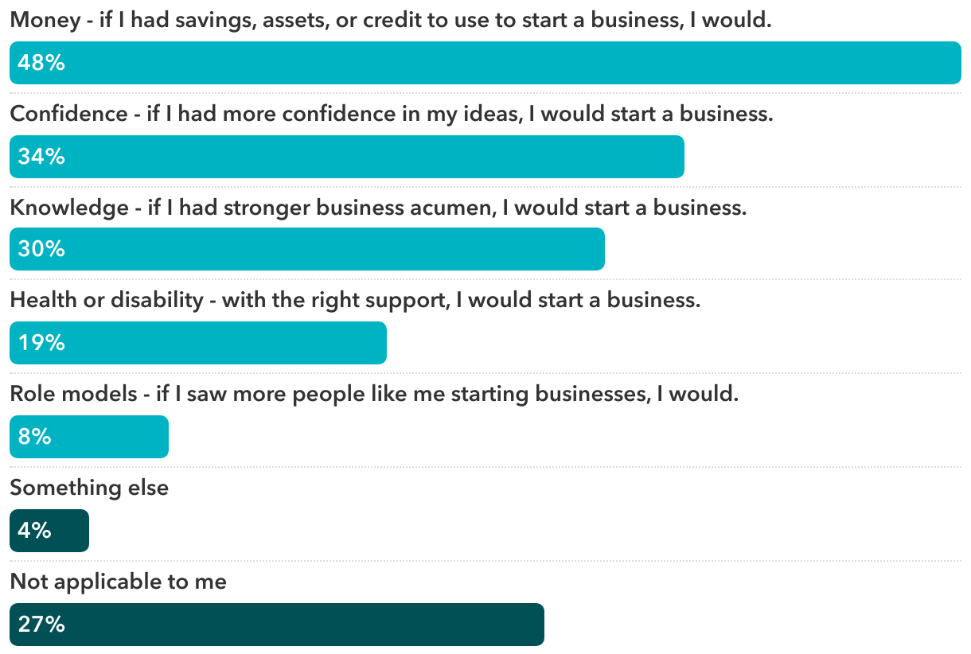Select the dark 4% Something else bar
The height and width of the screenshot is (654, 971).
tap(49, 531)
